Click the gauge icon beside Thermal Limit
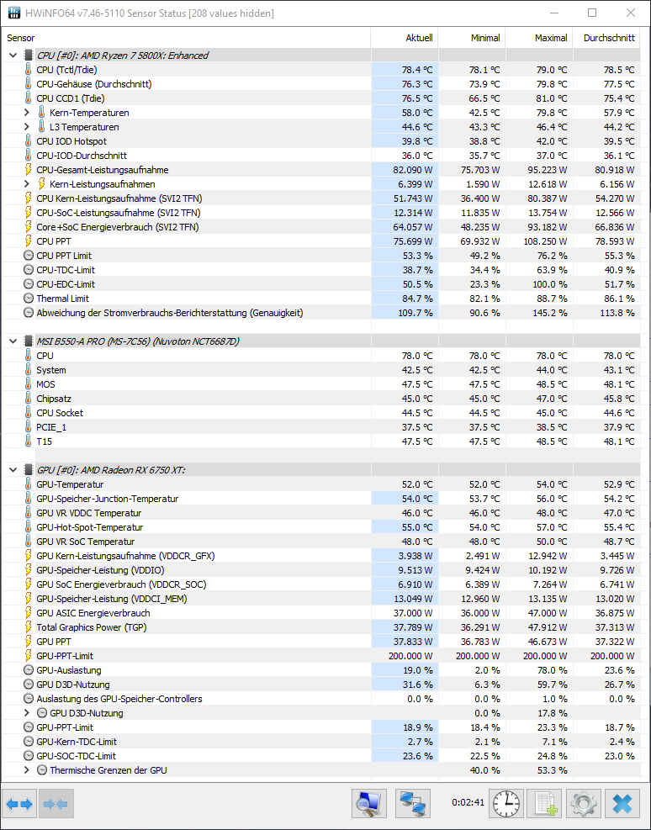This screenshot has height=830, width=651. click(x=29, y=298)
